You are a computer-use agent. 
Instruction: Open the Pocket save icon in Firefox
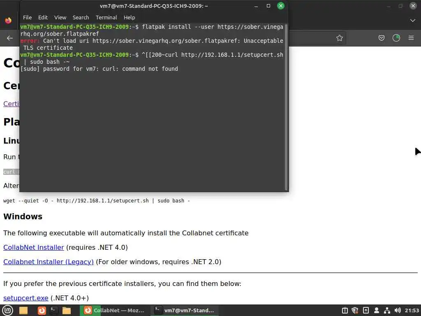pos(381,38)
